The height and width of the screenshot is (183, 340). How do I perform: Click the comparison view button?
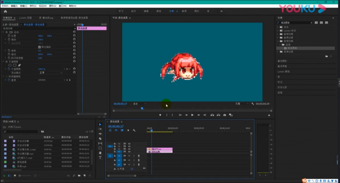click(x=231, y=115)
